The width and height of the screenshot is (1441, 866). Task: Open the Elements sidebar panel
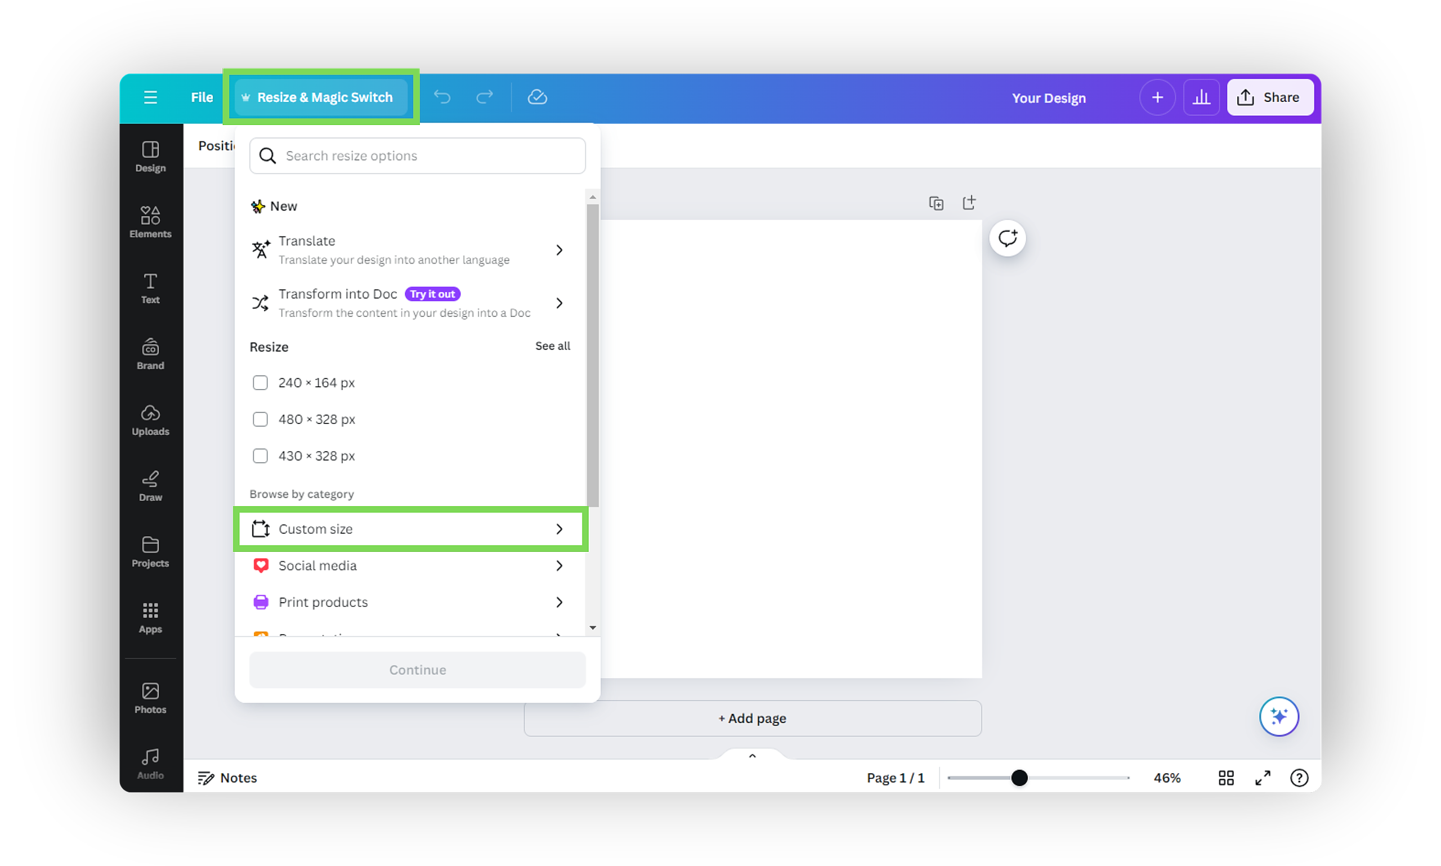click(150, 222)
